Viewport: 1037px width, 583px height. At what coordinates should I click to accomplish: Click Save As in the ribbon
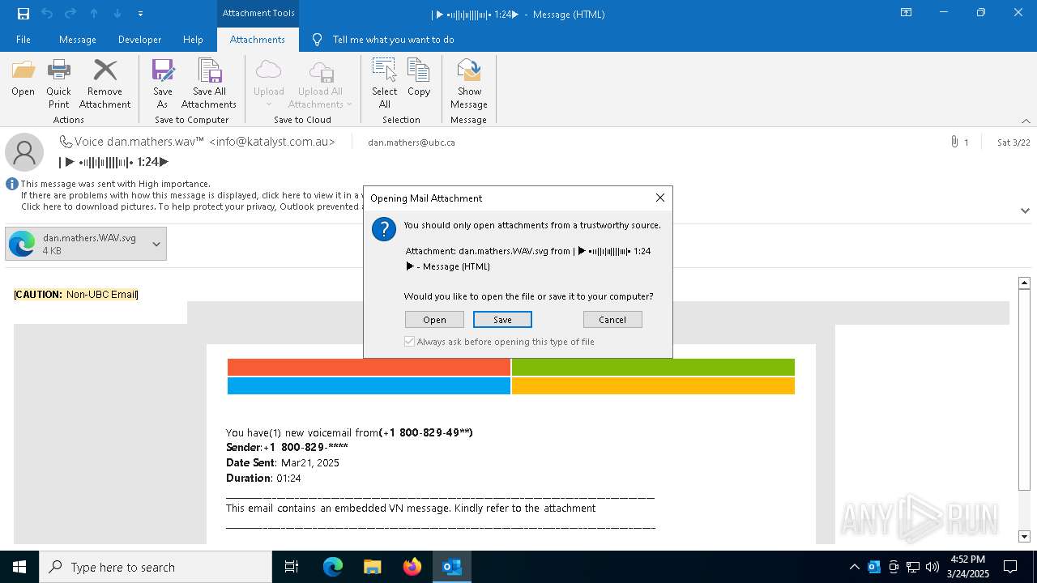point(163,83)
